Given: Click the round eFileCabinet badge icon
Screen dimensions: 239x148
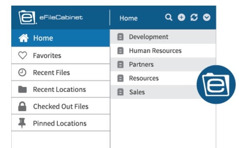Looking at the screenshot, I should click(216, 85).
